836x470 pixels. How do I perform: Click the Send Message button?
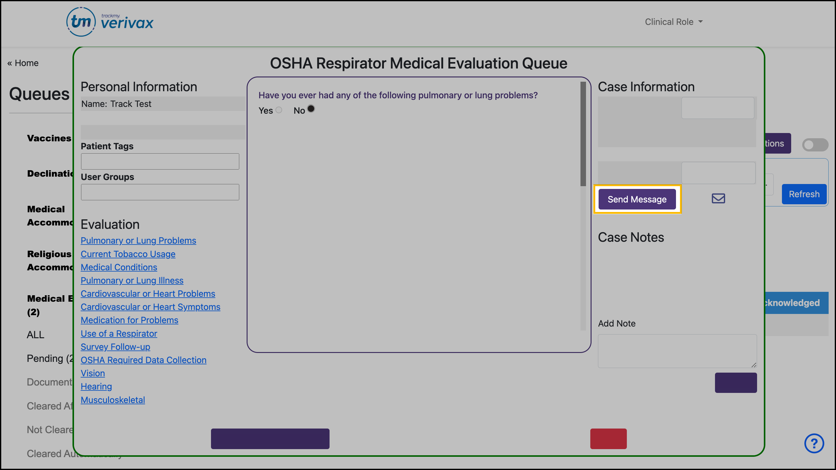637,199
